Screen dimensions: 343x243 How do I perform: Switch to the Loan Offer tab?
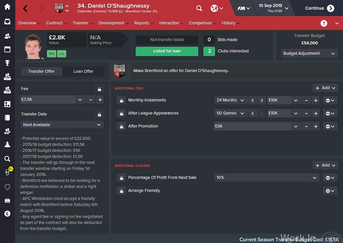pos(83,71)
